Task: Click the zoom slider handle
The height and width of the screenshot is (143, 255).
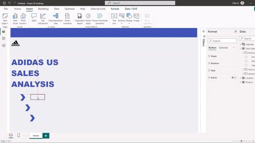Action: [x=241, y=141]
